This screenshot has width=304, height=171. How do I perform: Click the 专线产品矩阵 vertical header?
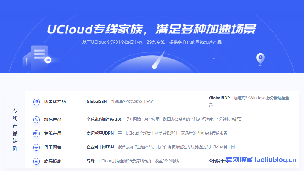click(15, 129)
